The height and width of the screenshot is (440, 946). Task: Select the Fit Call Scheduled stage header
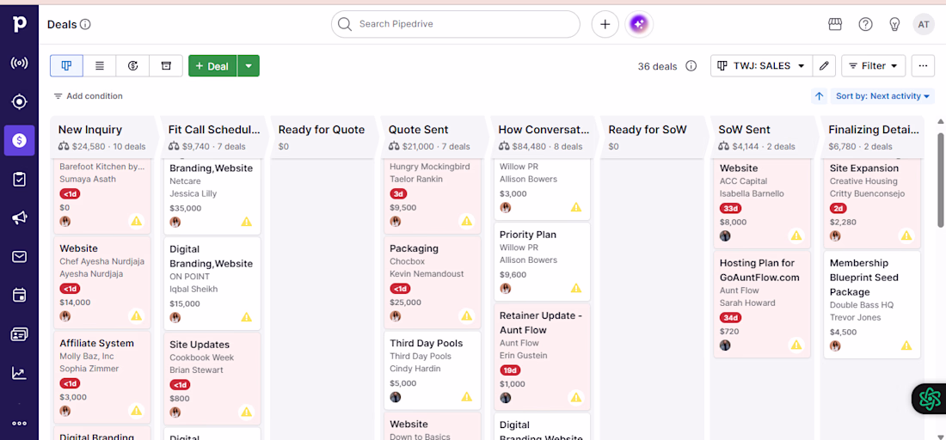(214, 137)
